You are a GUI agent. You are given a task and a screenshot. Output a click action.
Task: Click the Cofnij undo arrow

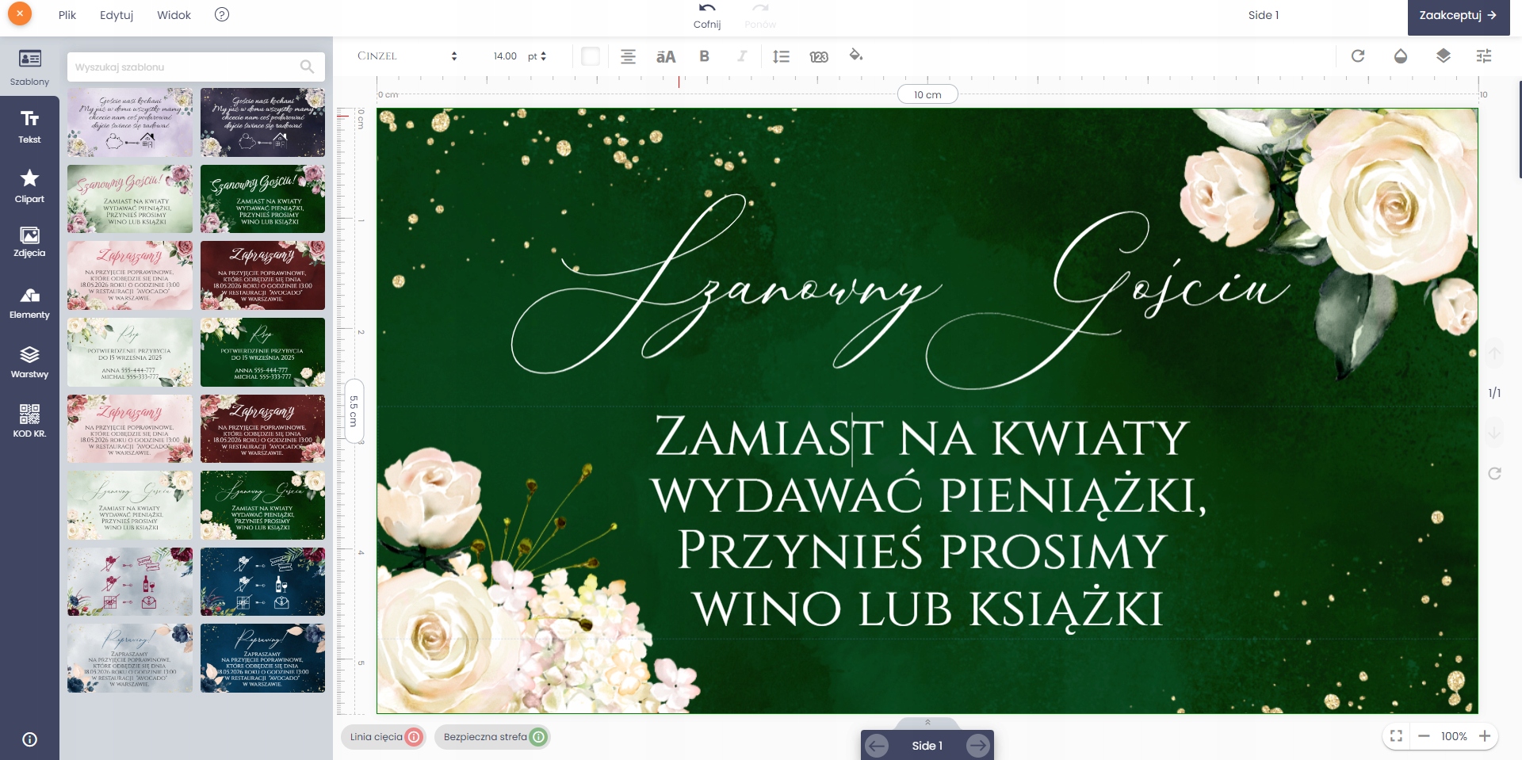[x=706, y=10]
